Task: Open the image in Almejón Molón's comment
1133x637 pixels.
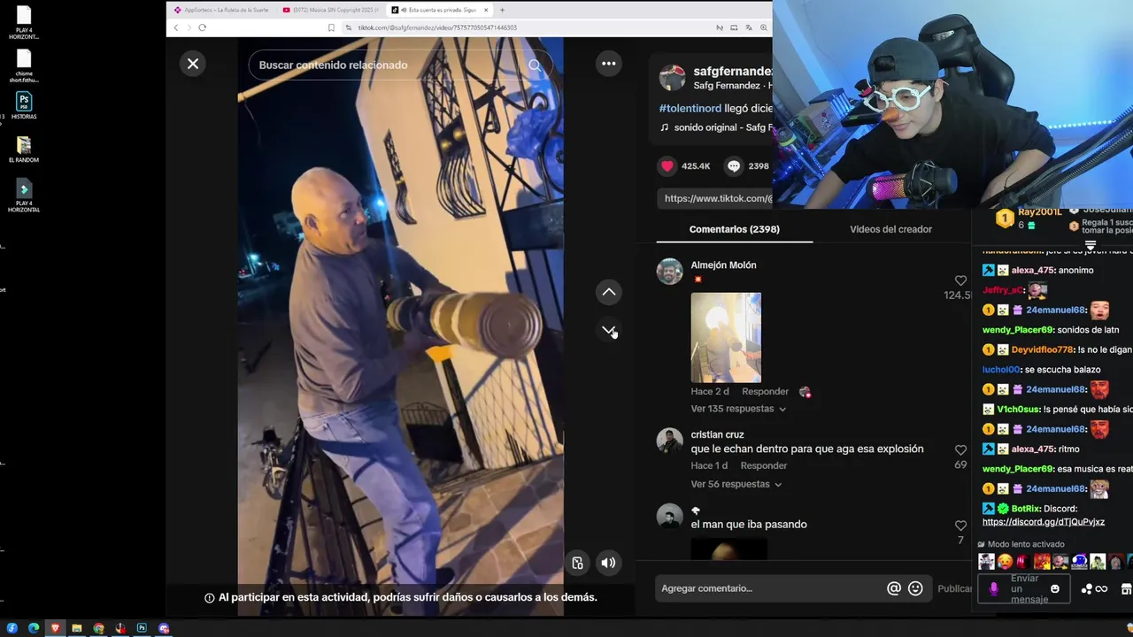Action: (x=726, y=337)
